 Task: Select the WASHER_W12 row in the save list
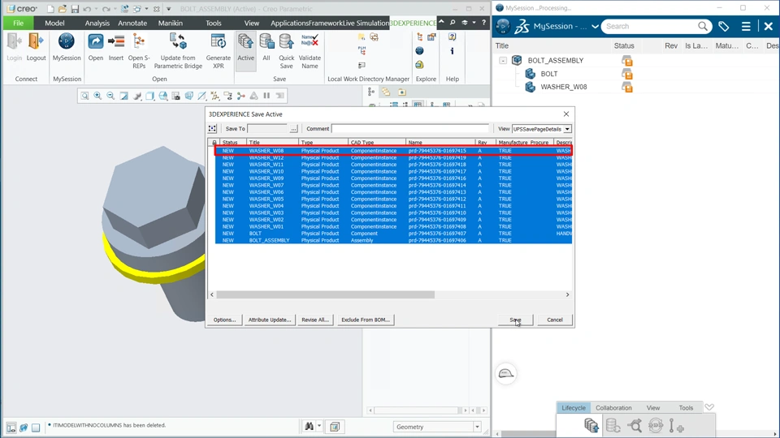coord(393,157)
